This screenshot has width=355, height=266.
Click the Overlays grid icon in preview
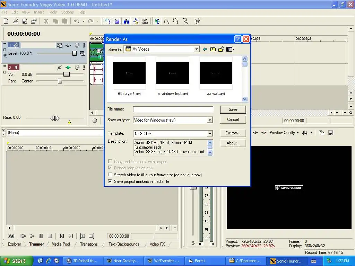tap(305, 133)
